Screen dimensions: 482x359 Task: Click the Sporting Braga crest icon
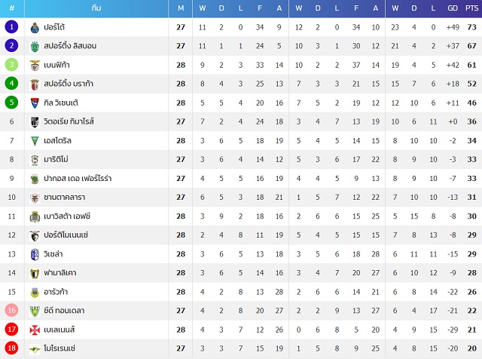(35, 84)
